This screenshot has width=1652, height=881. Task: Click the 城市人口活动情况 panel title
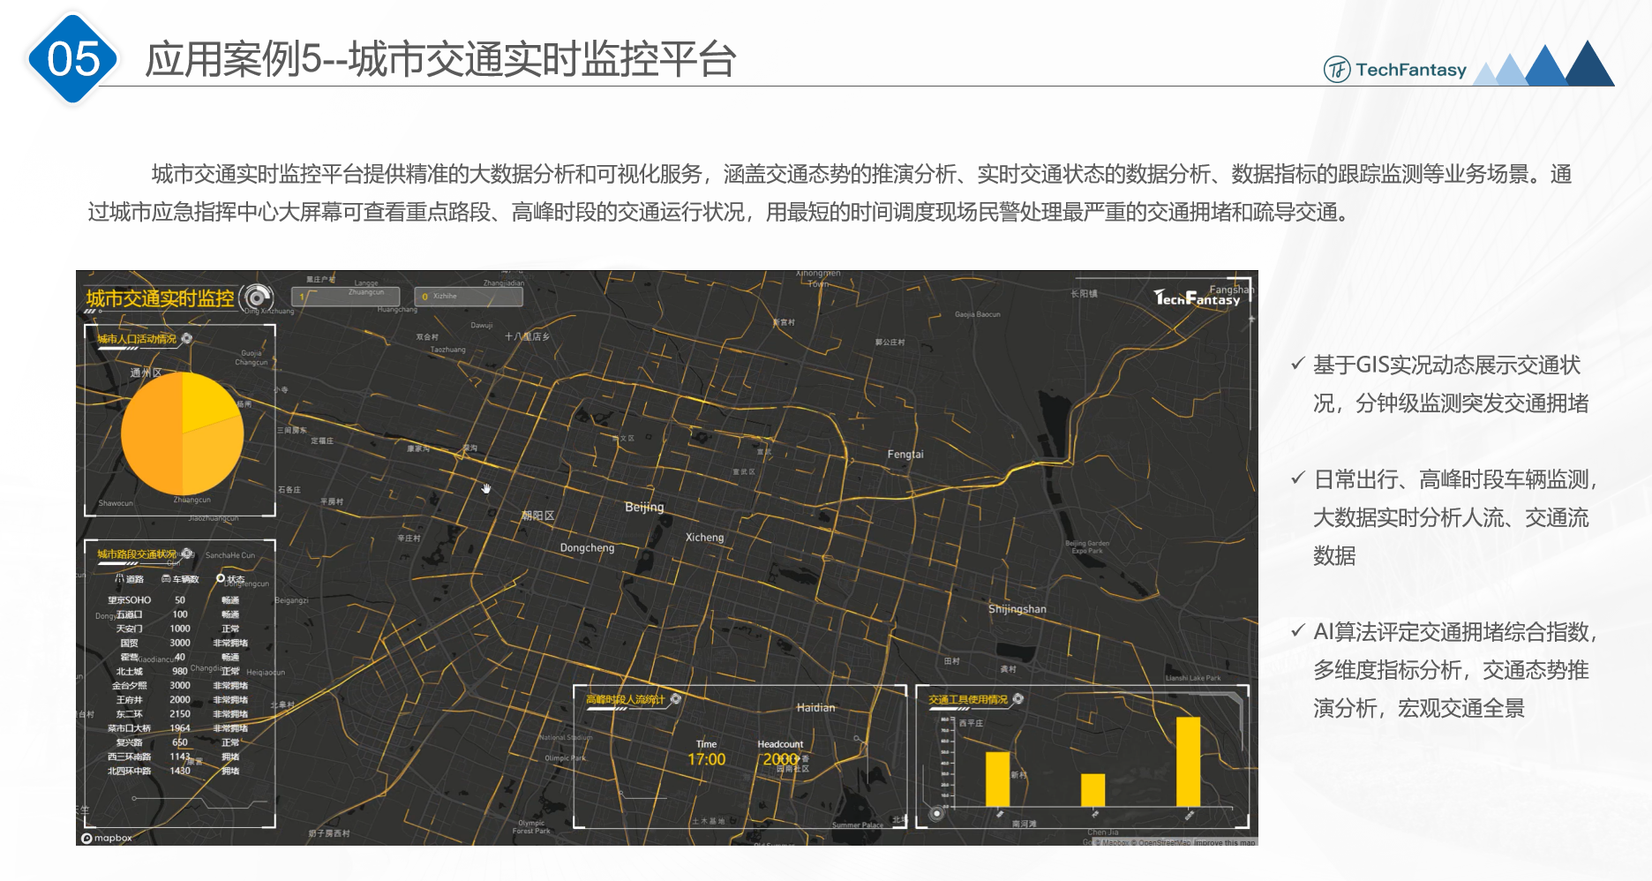click(x=137, y=339)
